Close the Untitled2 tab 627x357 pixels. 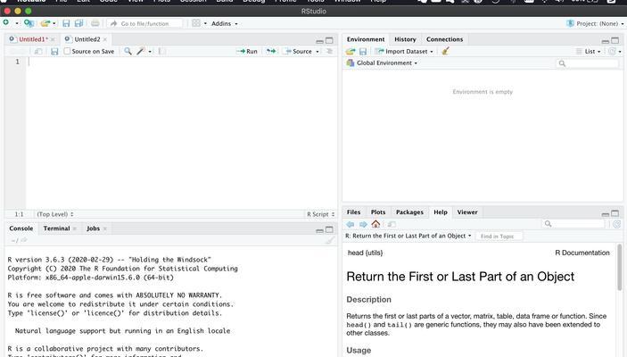point(104,39)
